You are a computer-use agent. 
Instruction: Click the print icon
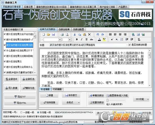(x=62, y=34)
